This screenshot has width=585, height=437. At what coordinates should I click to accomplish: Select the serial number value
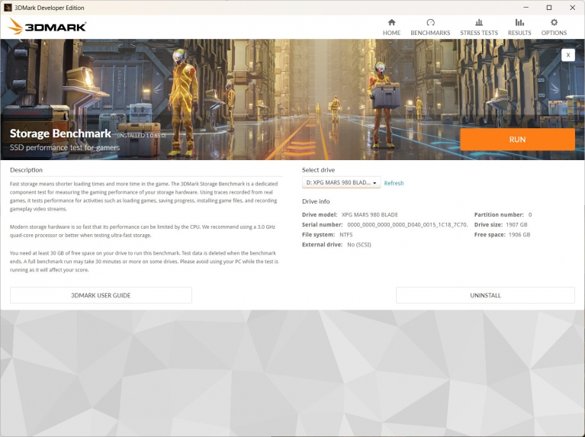point(407,225)
